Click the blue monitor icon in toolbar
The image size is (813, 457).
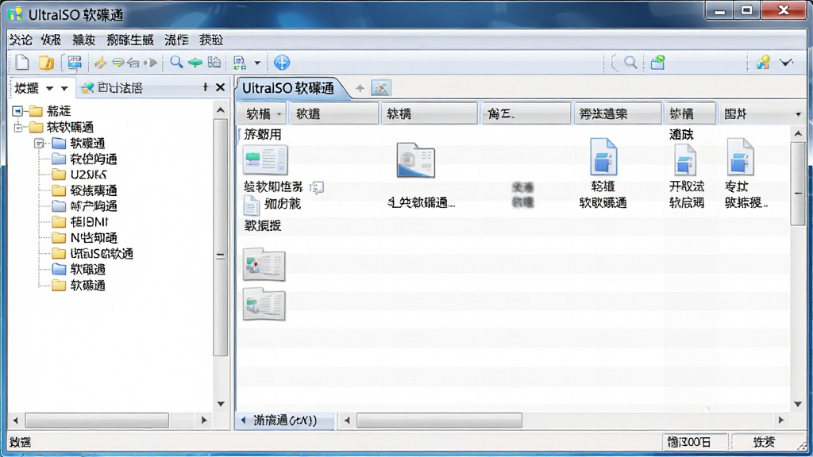(x=75, y=63)
